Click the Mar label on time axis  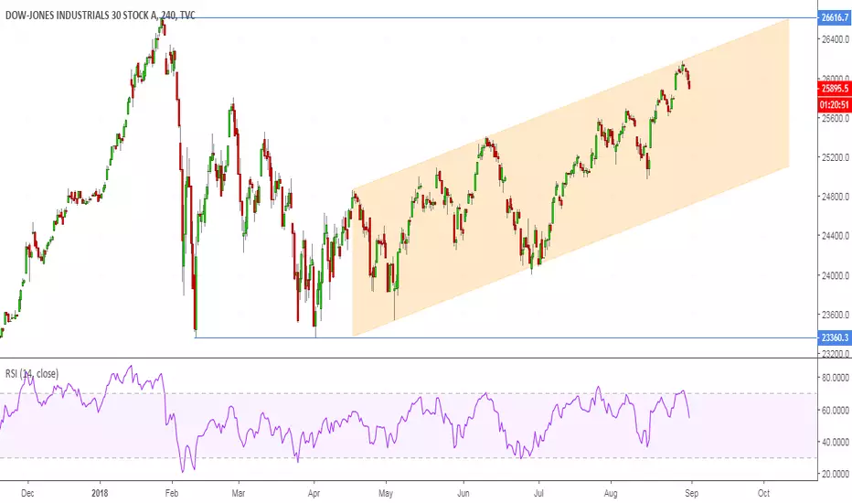click(238, 493)
